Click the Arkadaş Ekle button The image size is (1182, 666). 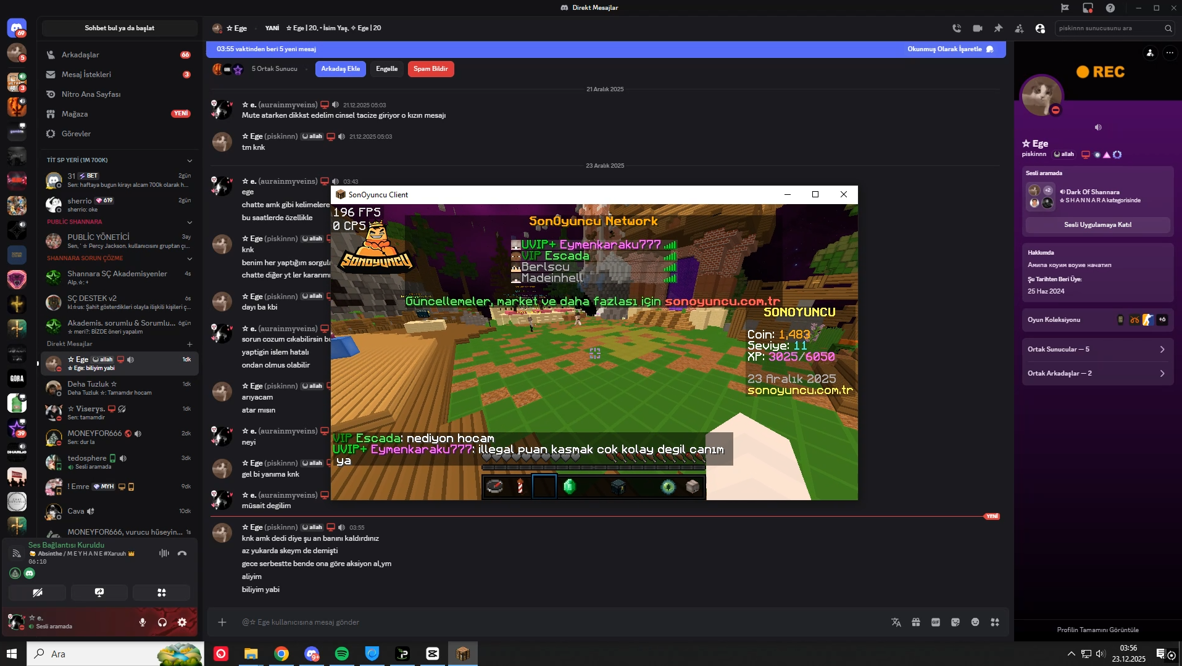click(341, 69)
